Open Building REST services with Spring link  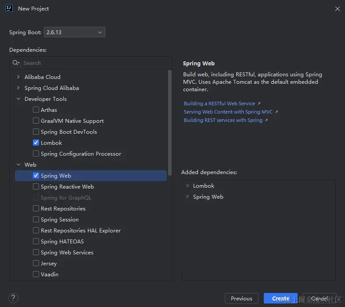tap(223, 120)
